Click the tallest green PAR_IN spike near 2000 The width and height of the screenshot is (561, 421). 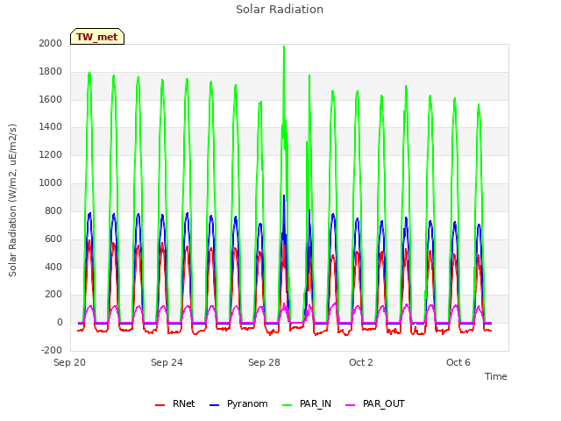tap(284, 47)
